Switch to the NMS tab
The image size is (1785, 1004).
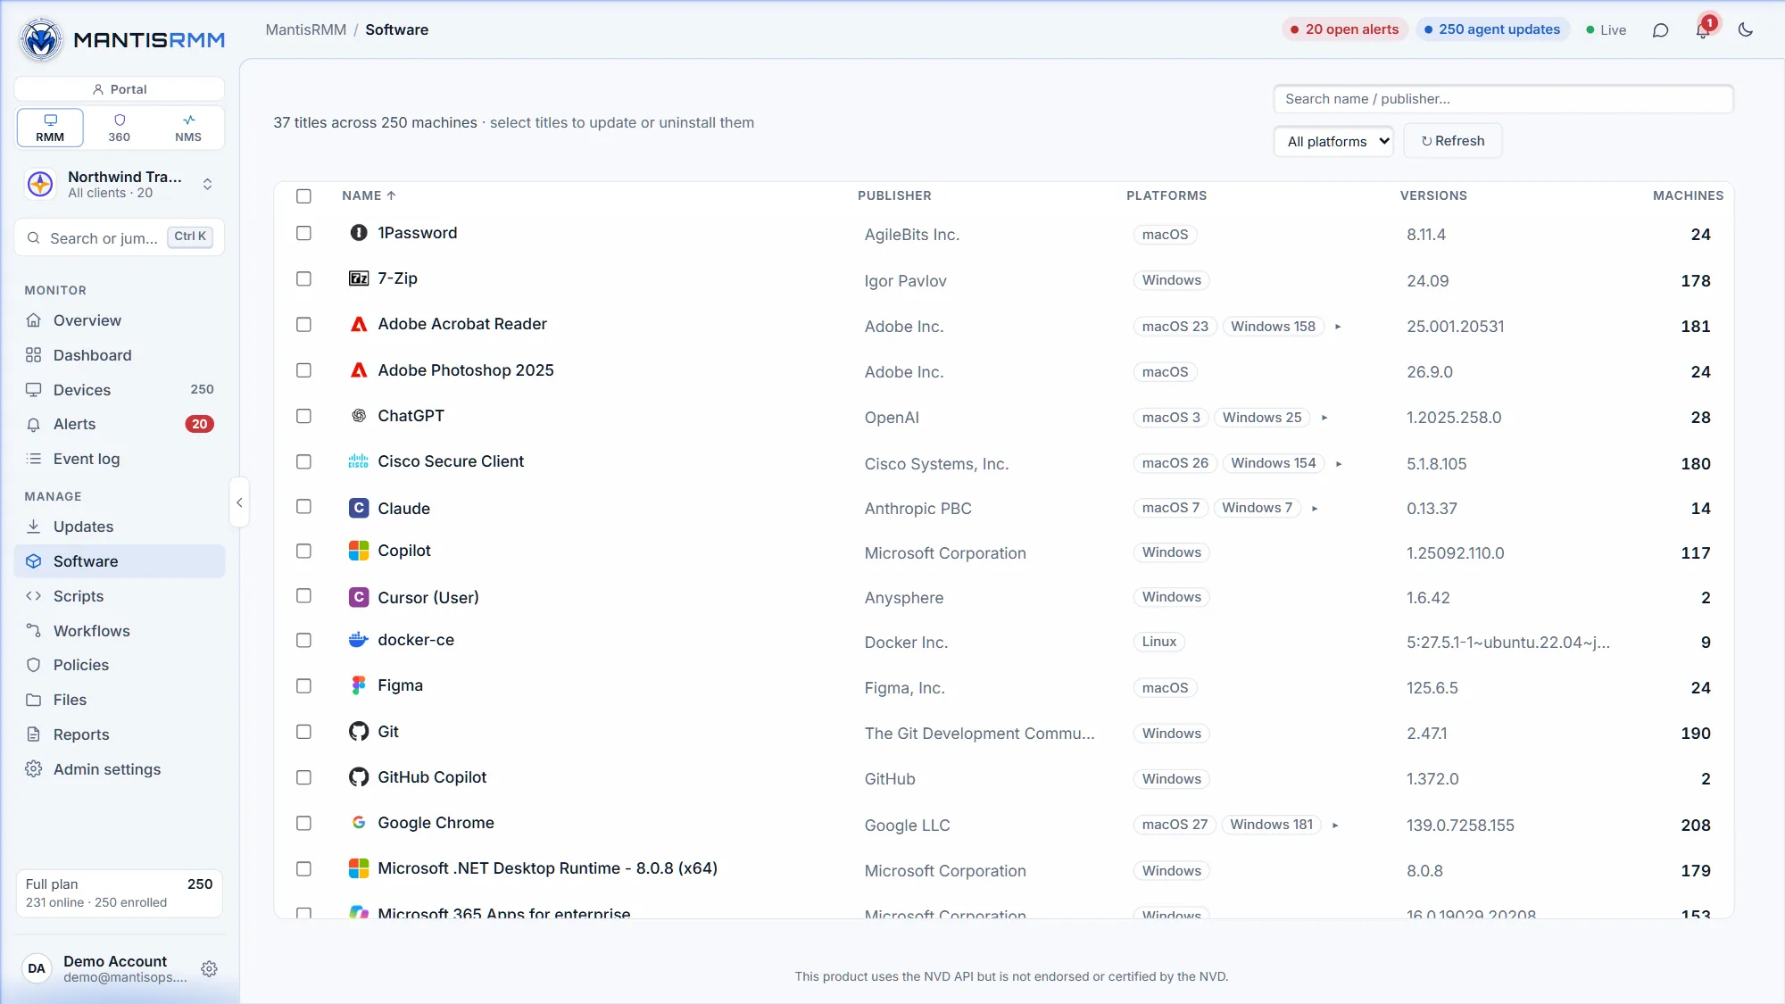[x=188, y=128]
